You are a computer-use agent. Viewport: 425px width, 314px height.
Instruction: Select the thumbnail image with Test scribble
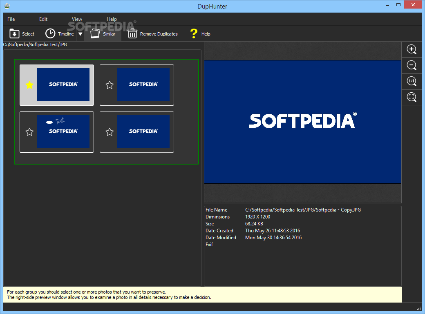pyautogui.click(x=63, y=131)
